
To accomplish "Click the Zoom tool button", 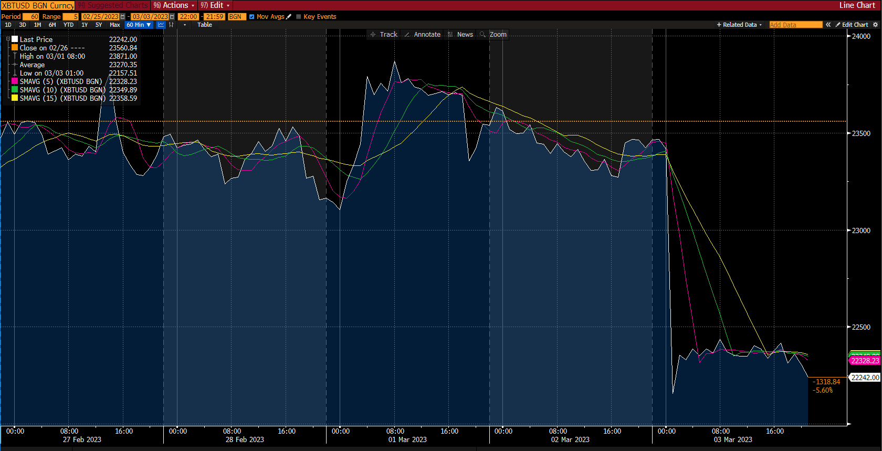I will [493, 35].
